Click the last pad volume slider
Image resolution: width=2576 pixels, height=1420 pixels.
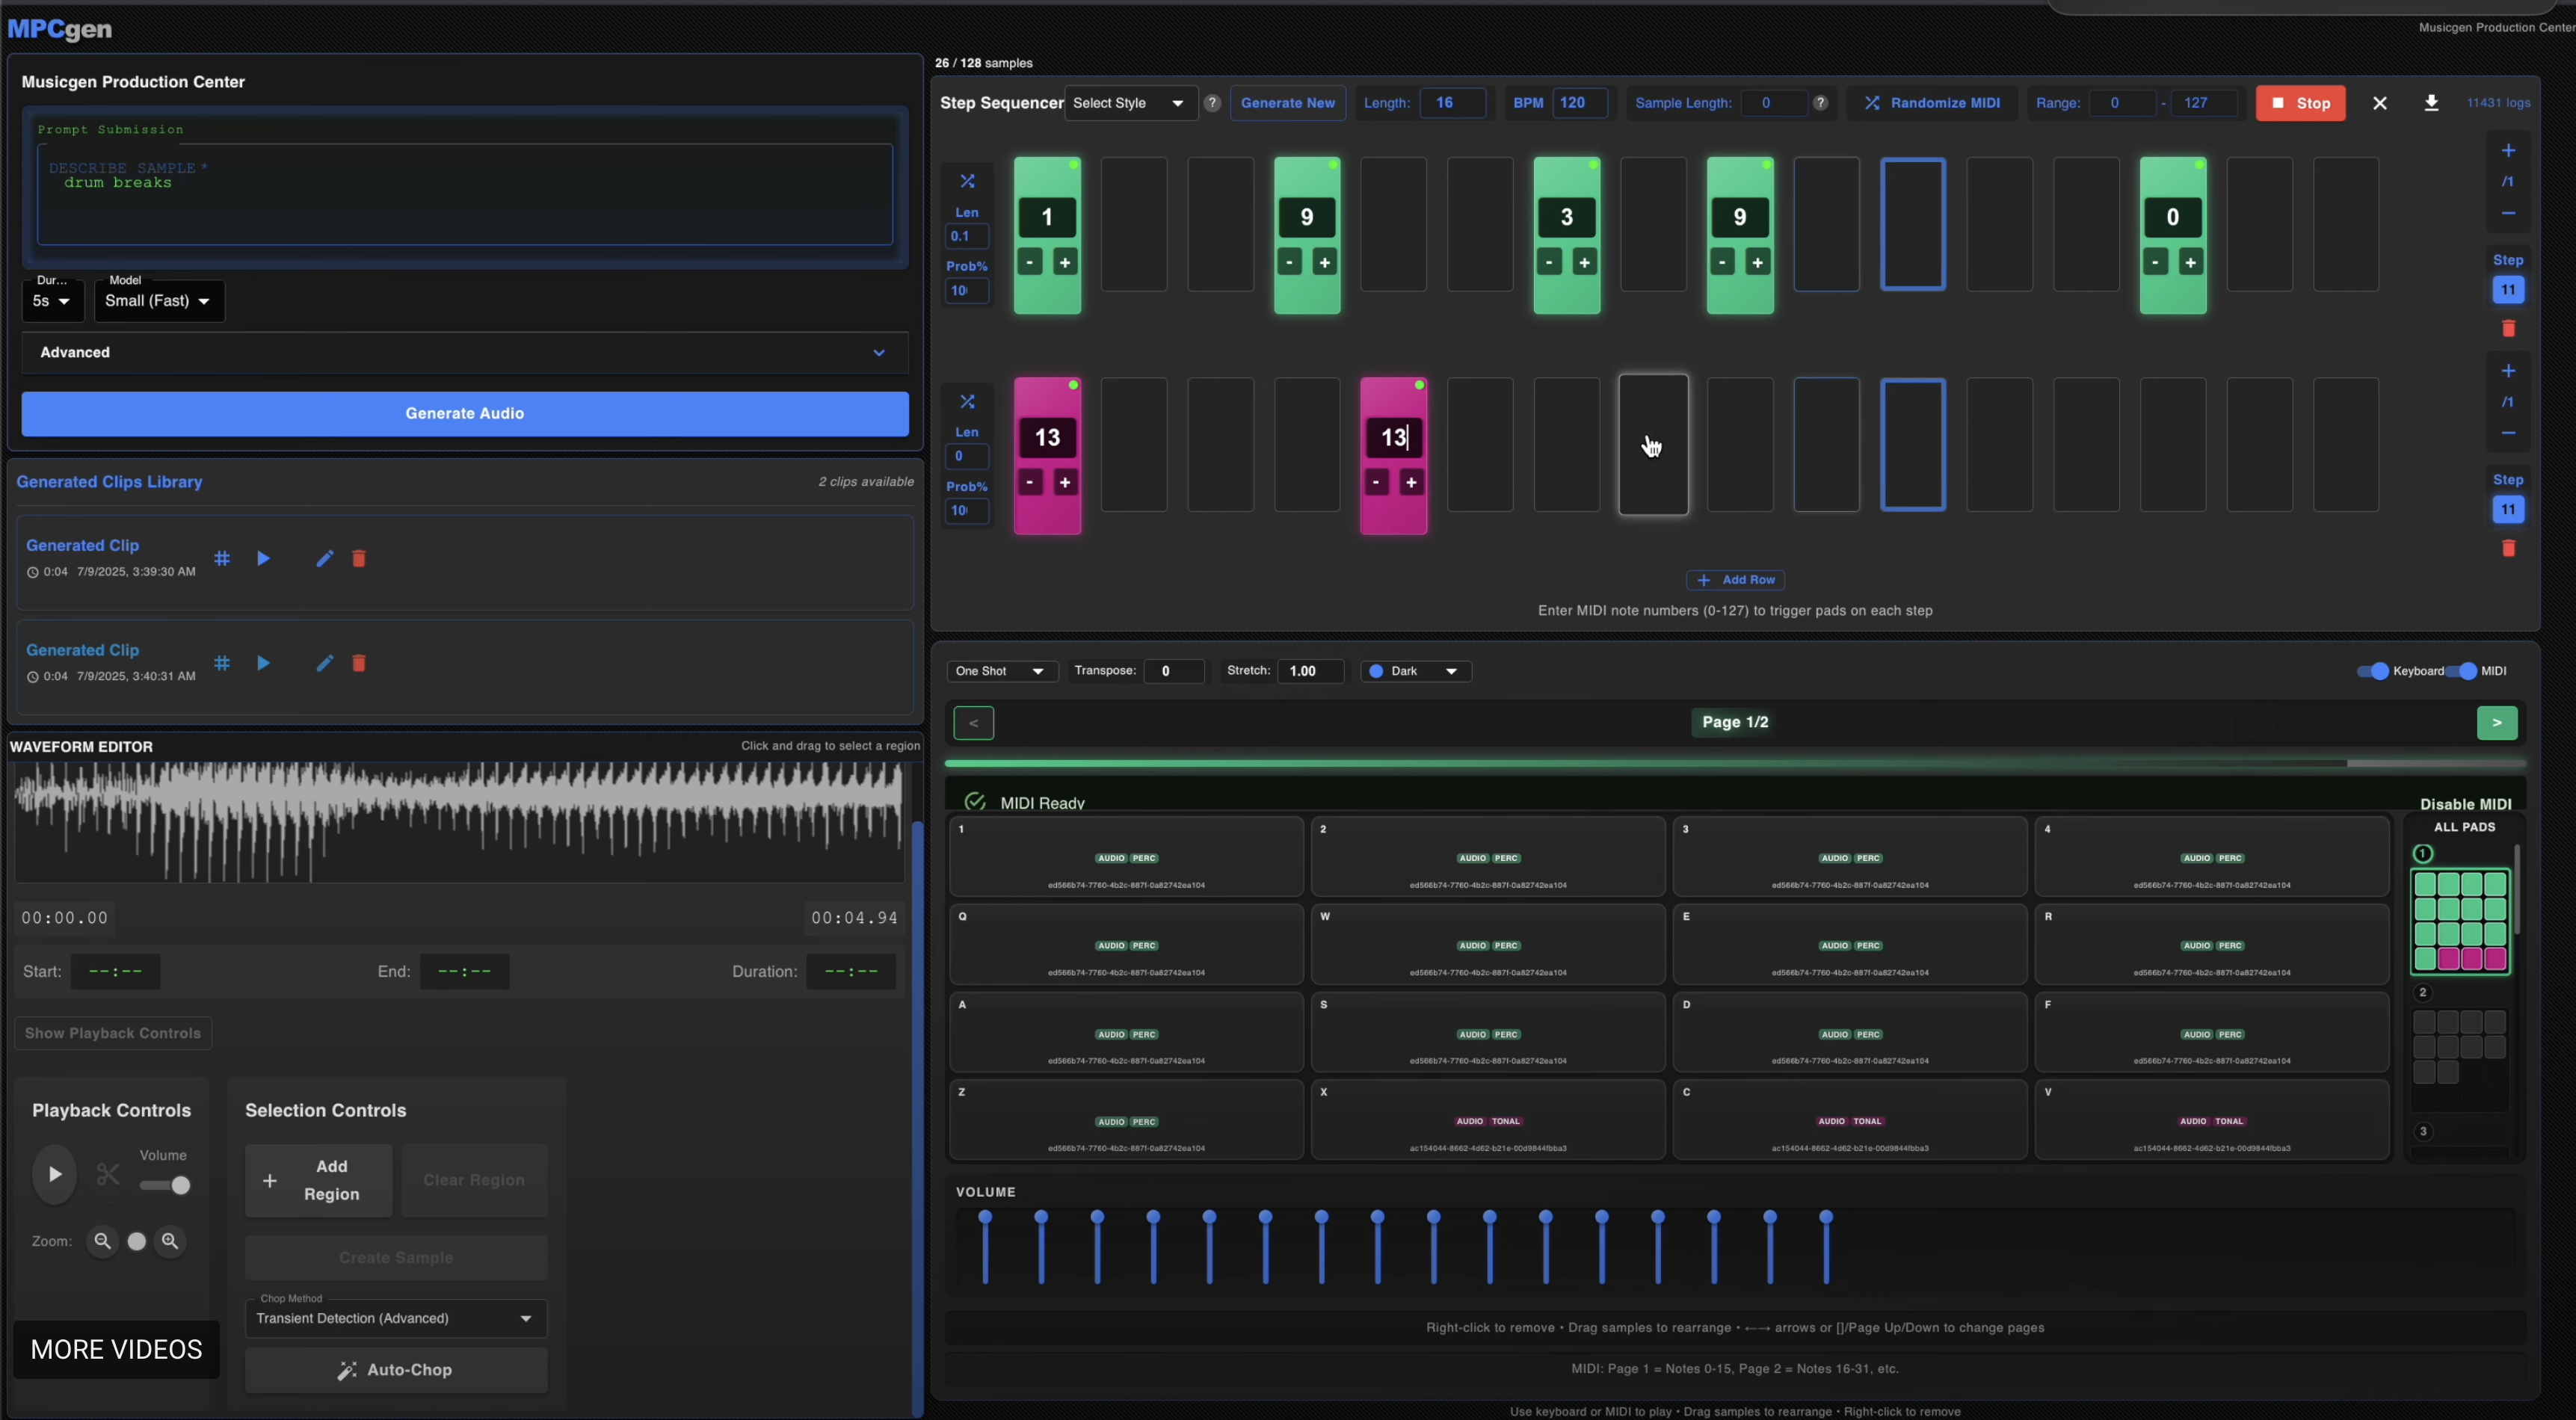pyautogui.click(x=1826, y=1246)
